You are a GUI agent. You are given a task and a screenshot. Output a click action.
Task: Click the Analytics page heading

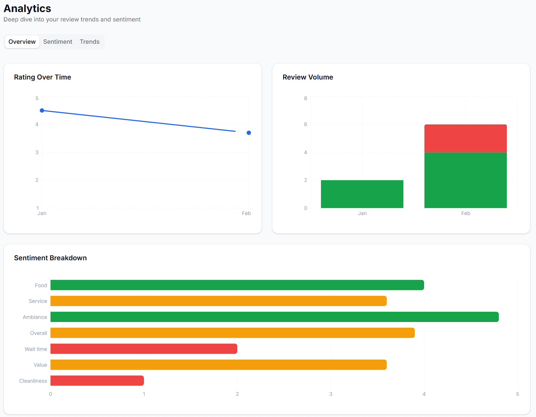click(27, 8)
